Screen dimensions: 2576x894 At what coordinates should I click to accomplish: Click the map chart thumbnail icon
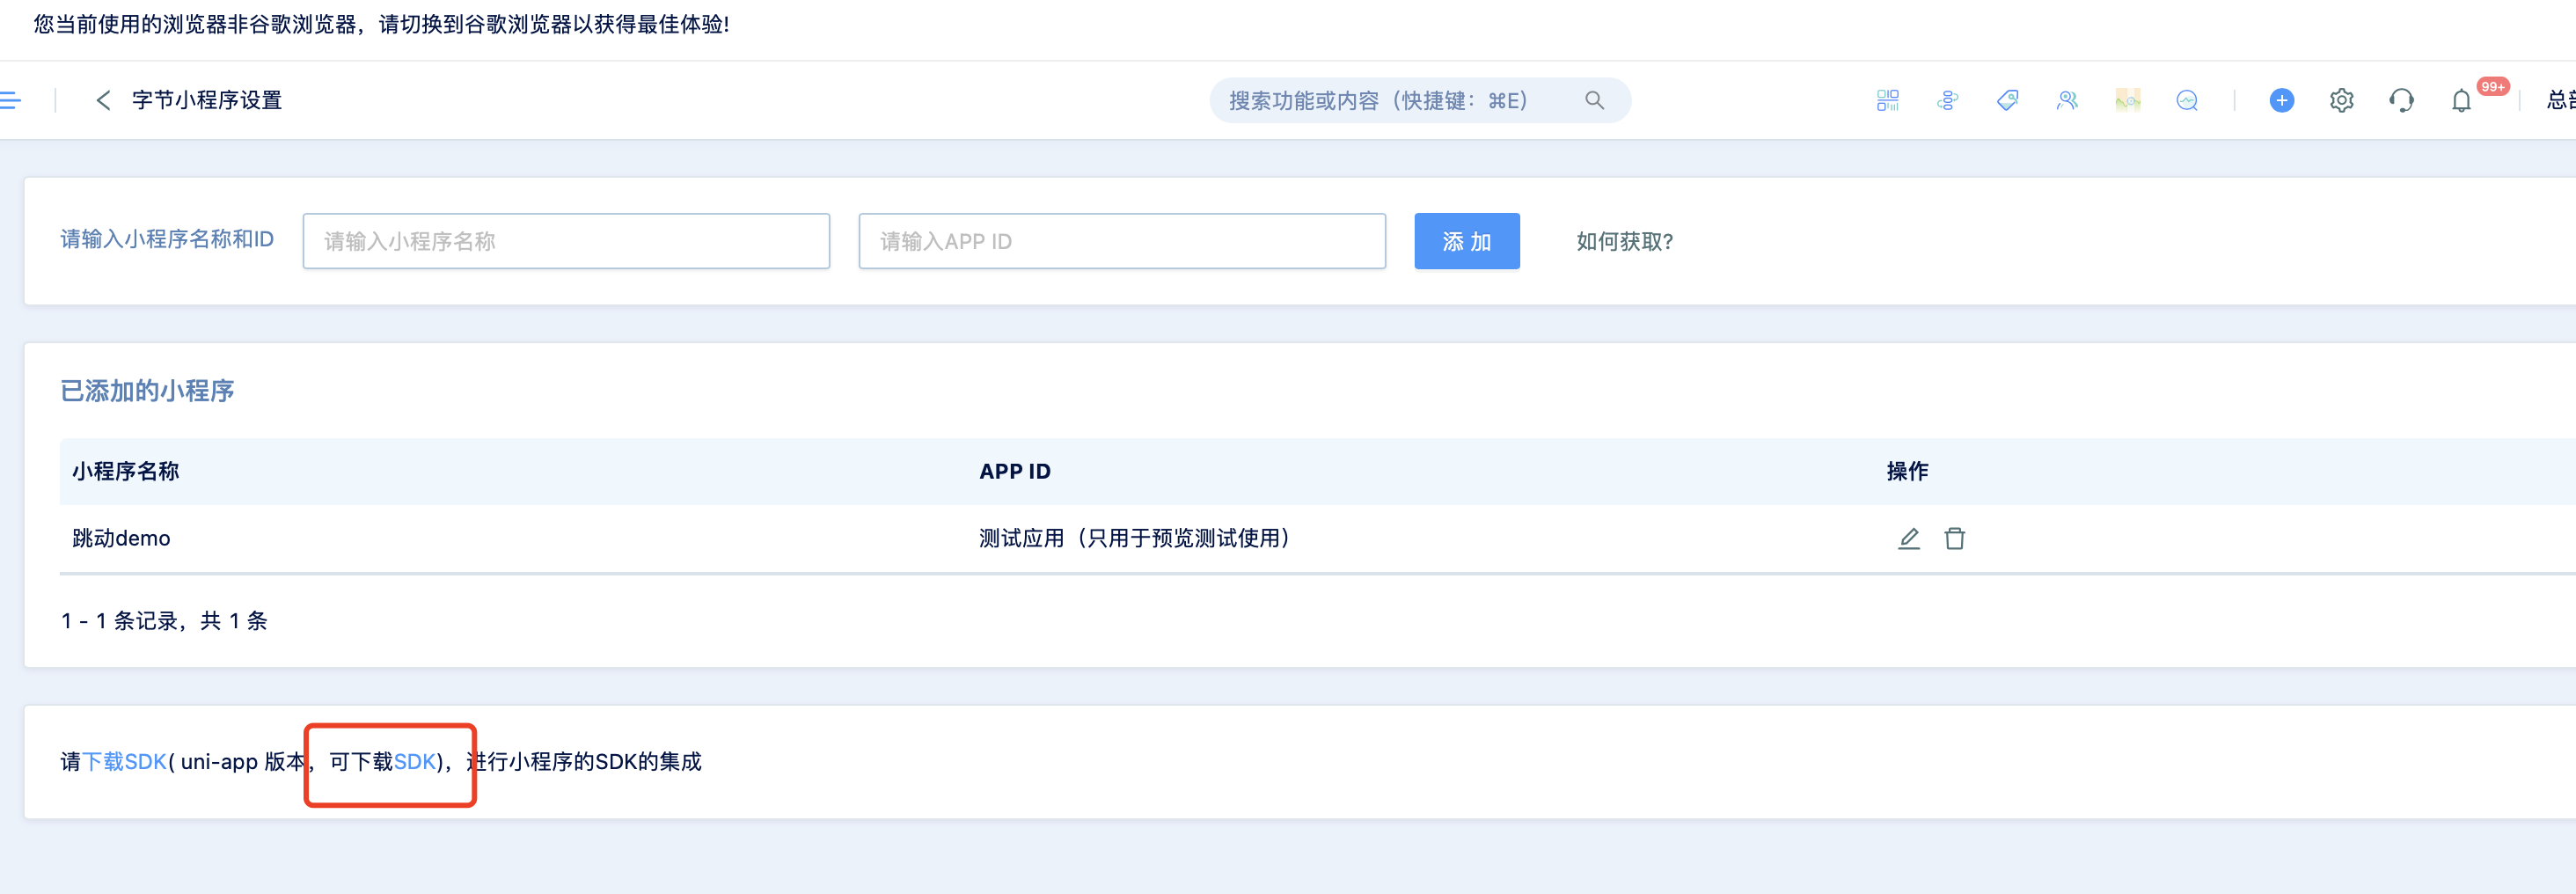pyautogui.click(x=2127, y=100)
